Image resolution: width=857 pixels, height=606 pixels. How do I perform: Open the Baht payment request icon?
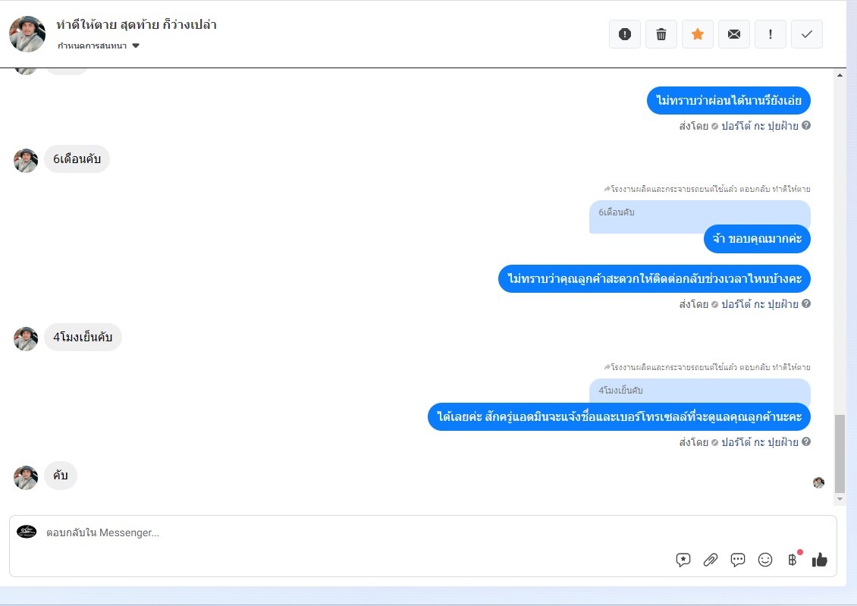click(793, 560)
